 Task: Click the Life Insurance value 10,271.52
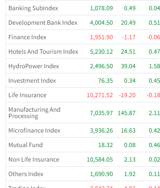click(100, 95)
